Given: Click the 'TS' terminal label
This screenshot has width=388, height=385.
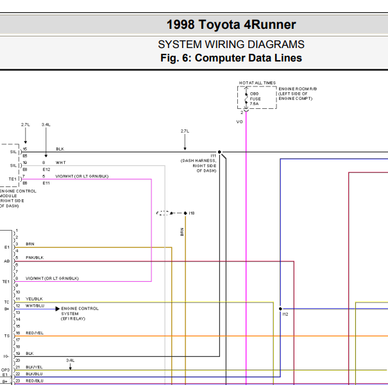Looking at the screenshot, I should click(6, 336).
